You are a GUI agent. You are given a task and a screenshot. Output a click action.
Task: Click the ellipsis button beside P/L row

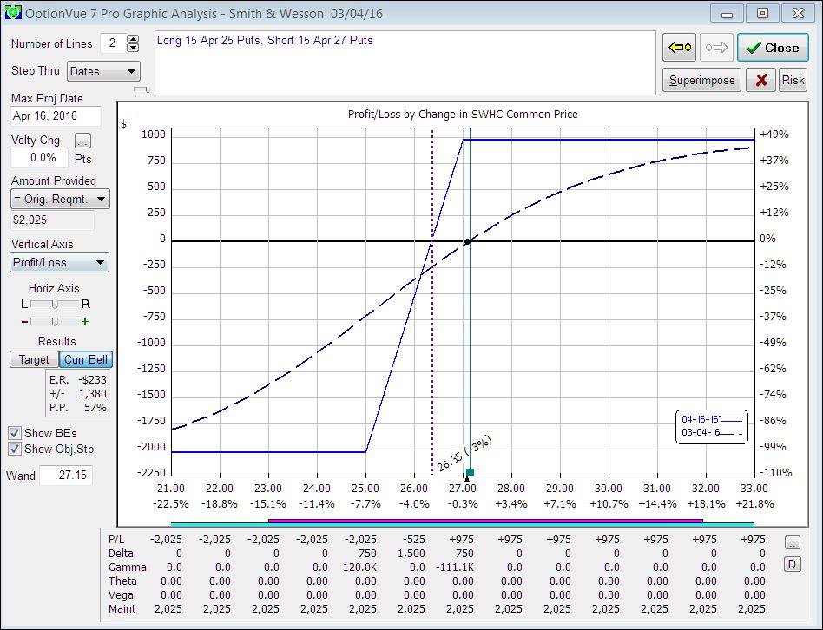793,543
